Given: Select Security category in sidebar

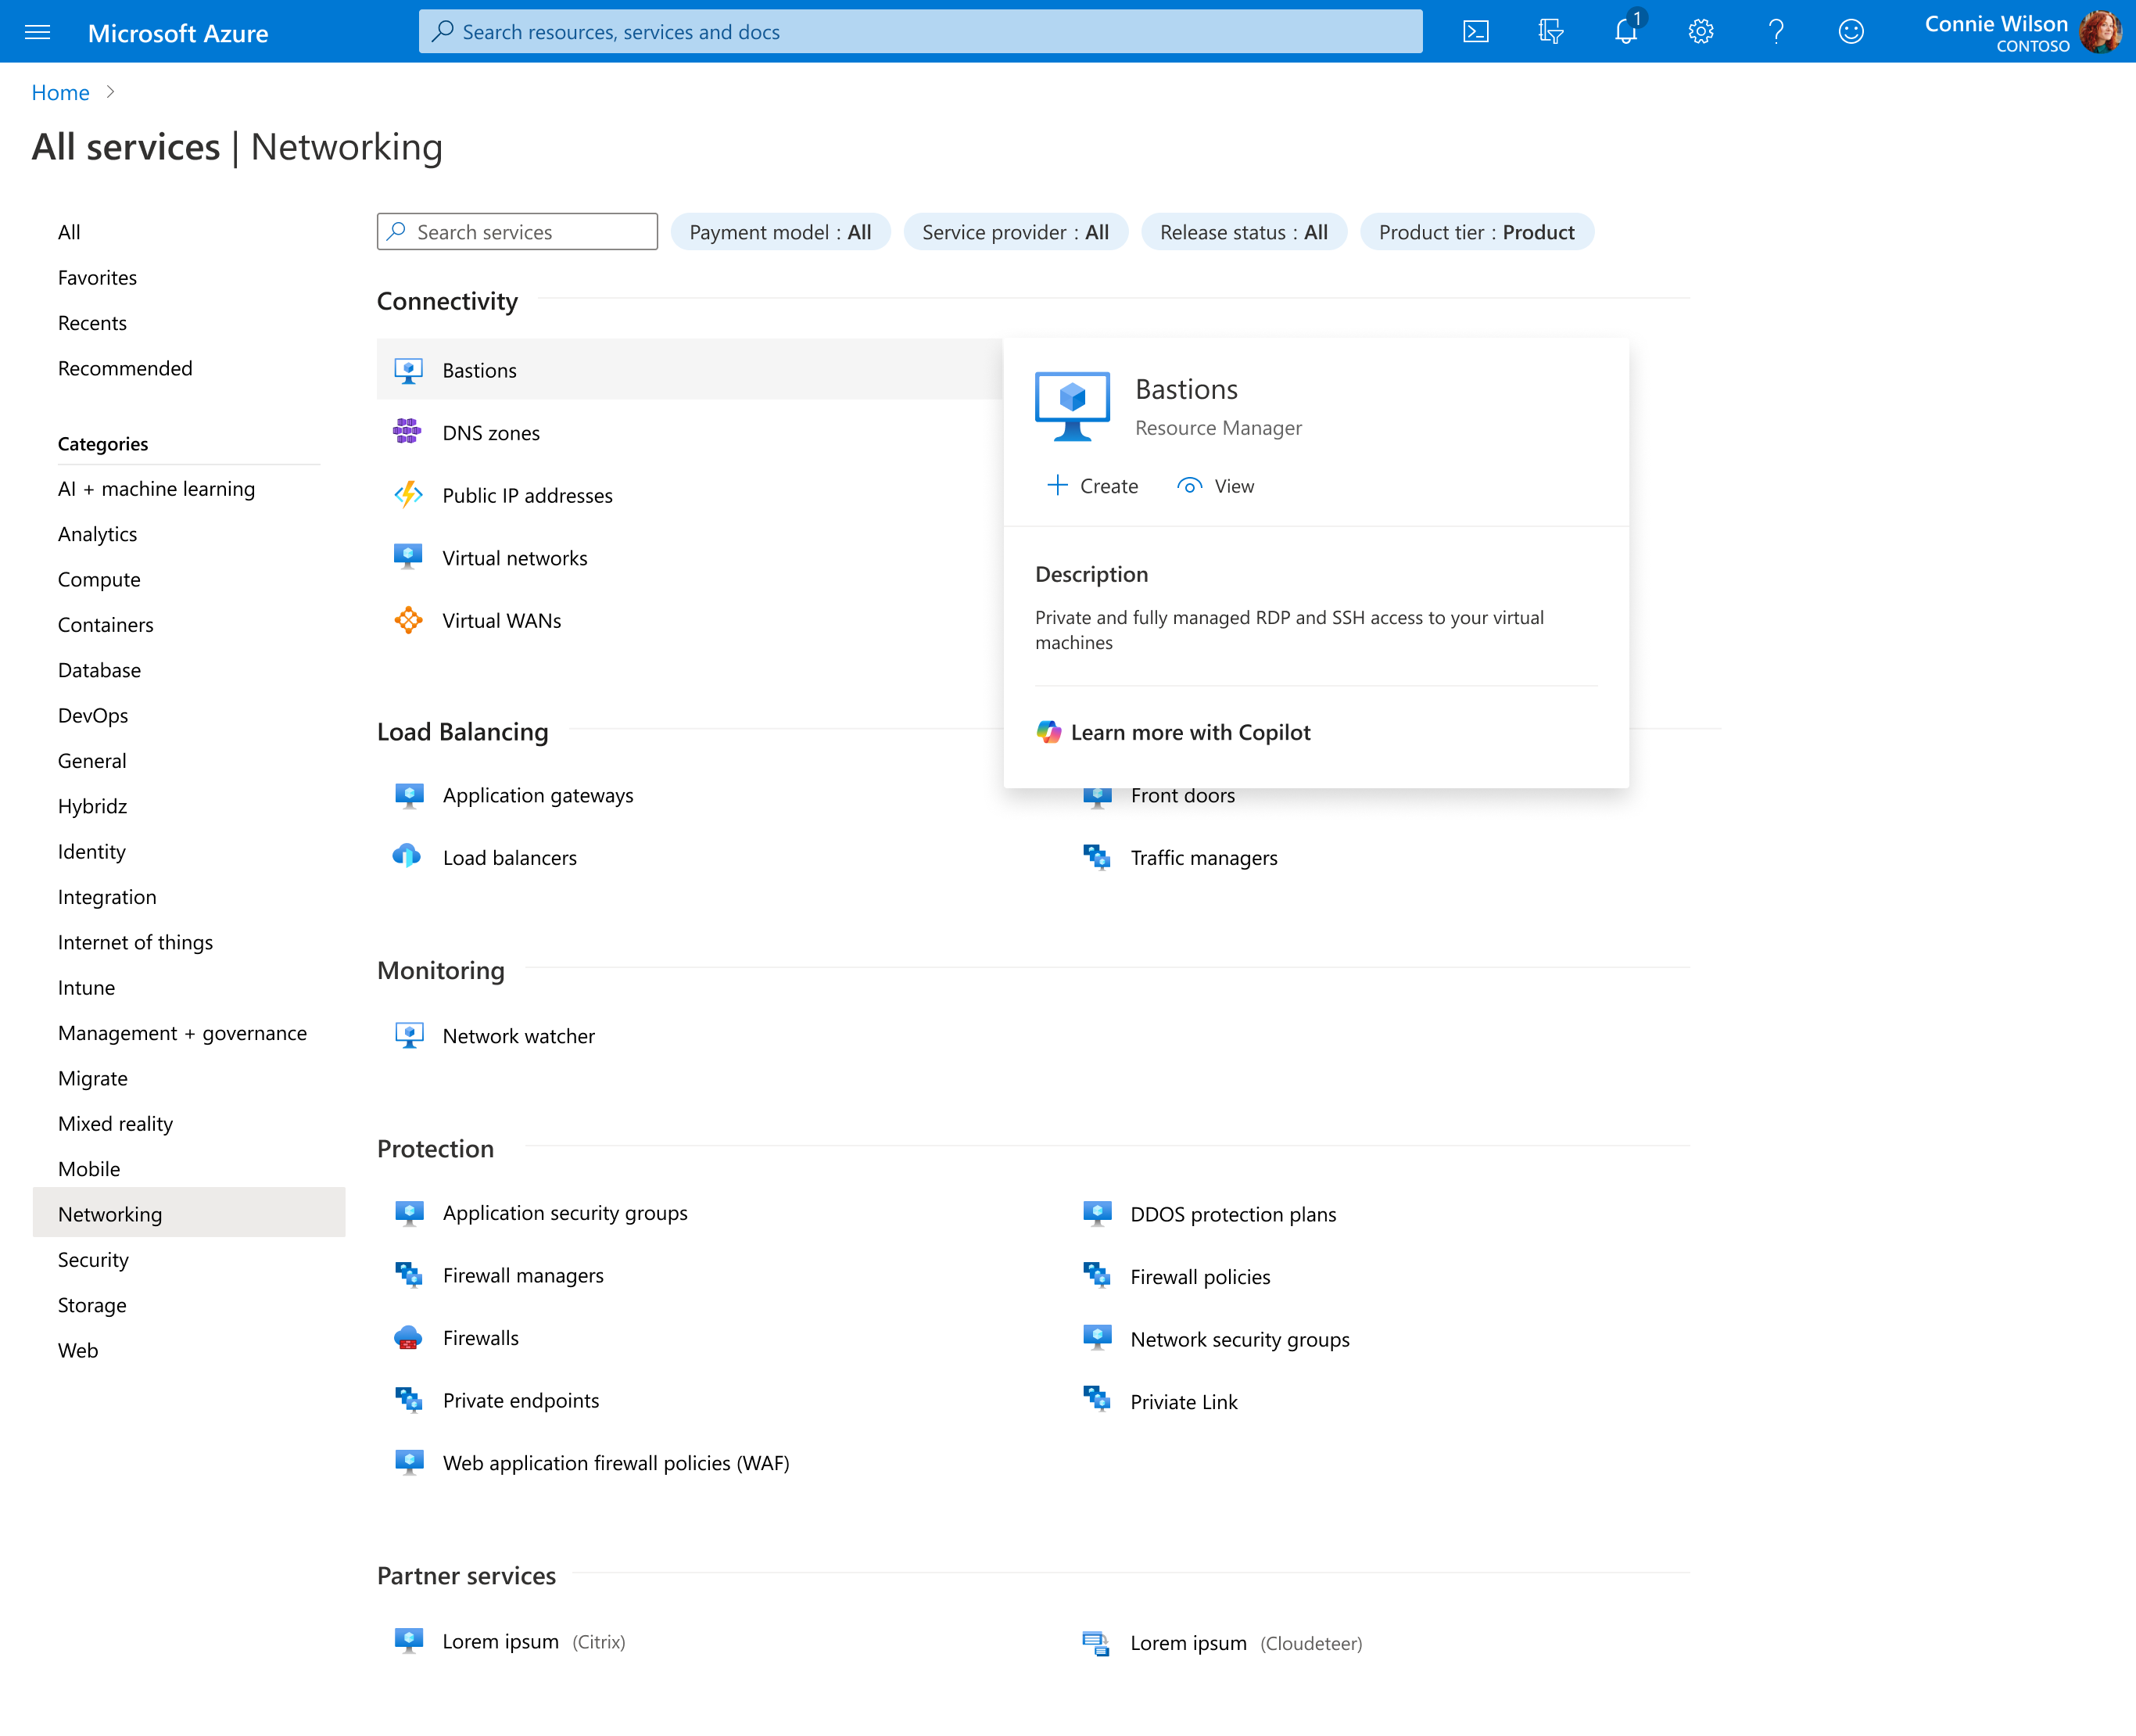Looking at the screenshot, I should coord(93,1260).
